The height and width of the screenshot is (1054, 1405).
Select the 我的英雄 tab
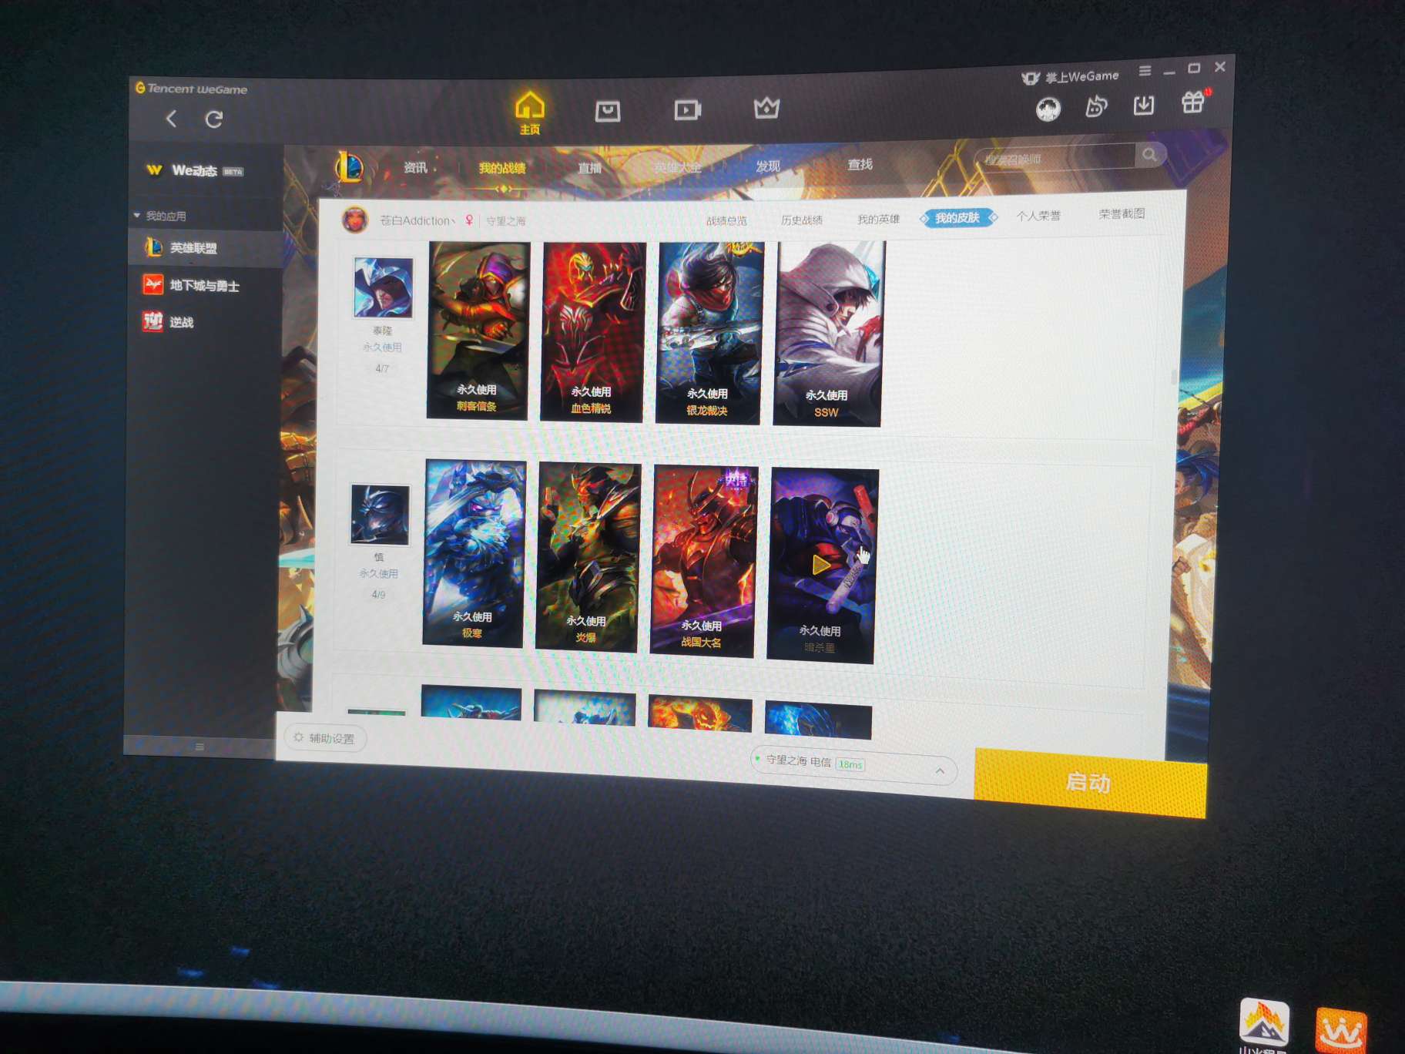coord(879,220)
